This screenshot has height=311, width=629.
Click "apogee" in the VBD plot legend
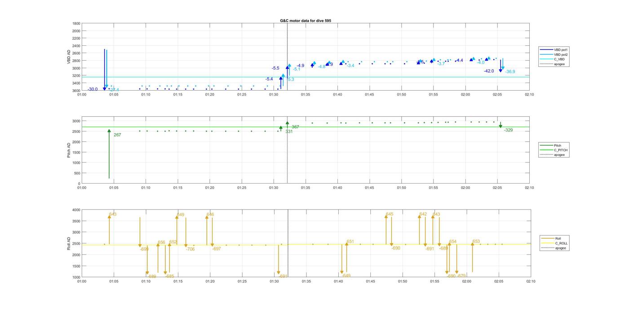[x=559, y=64]
